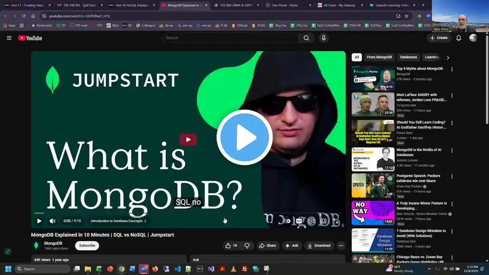
Task: Open the video player settings gear
Action: pyautogui.click(x=311, y=221)
